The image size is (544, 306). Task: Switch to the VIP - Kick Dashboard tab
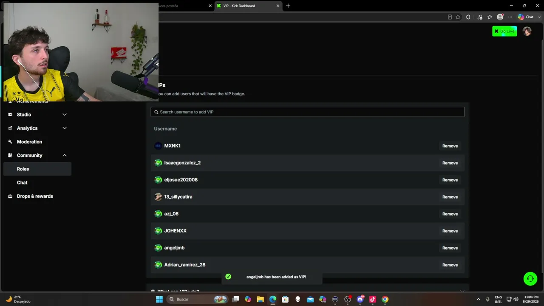[x=248, y=6]
